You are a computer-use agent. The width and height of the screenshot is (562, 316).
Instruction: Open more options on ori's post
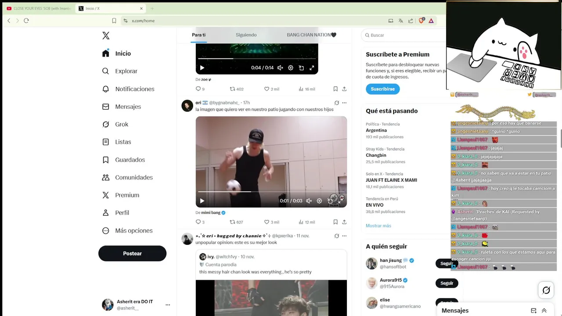pos(344,103)
